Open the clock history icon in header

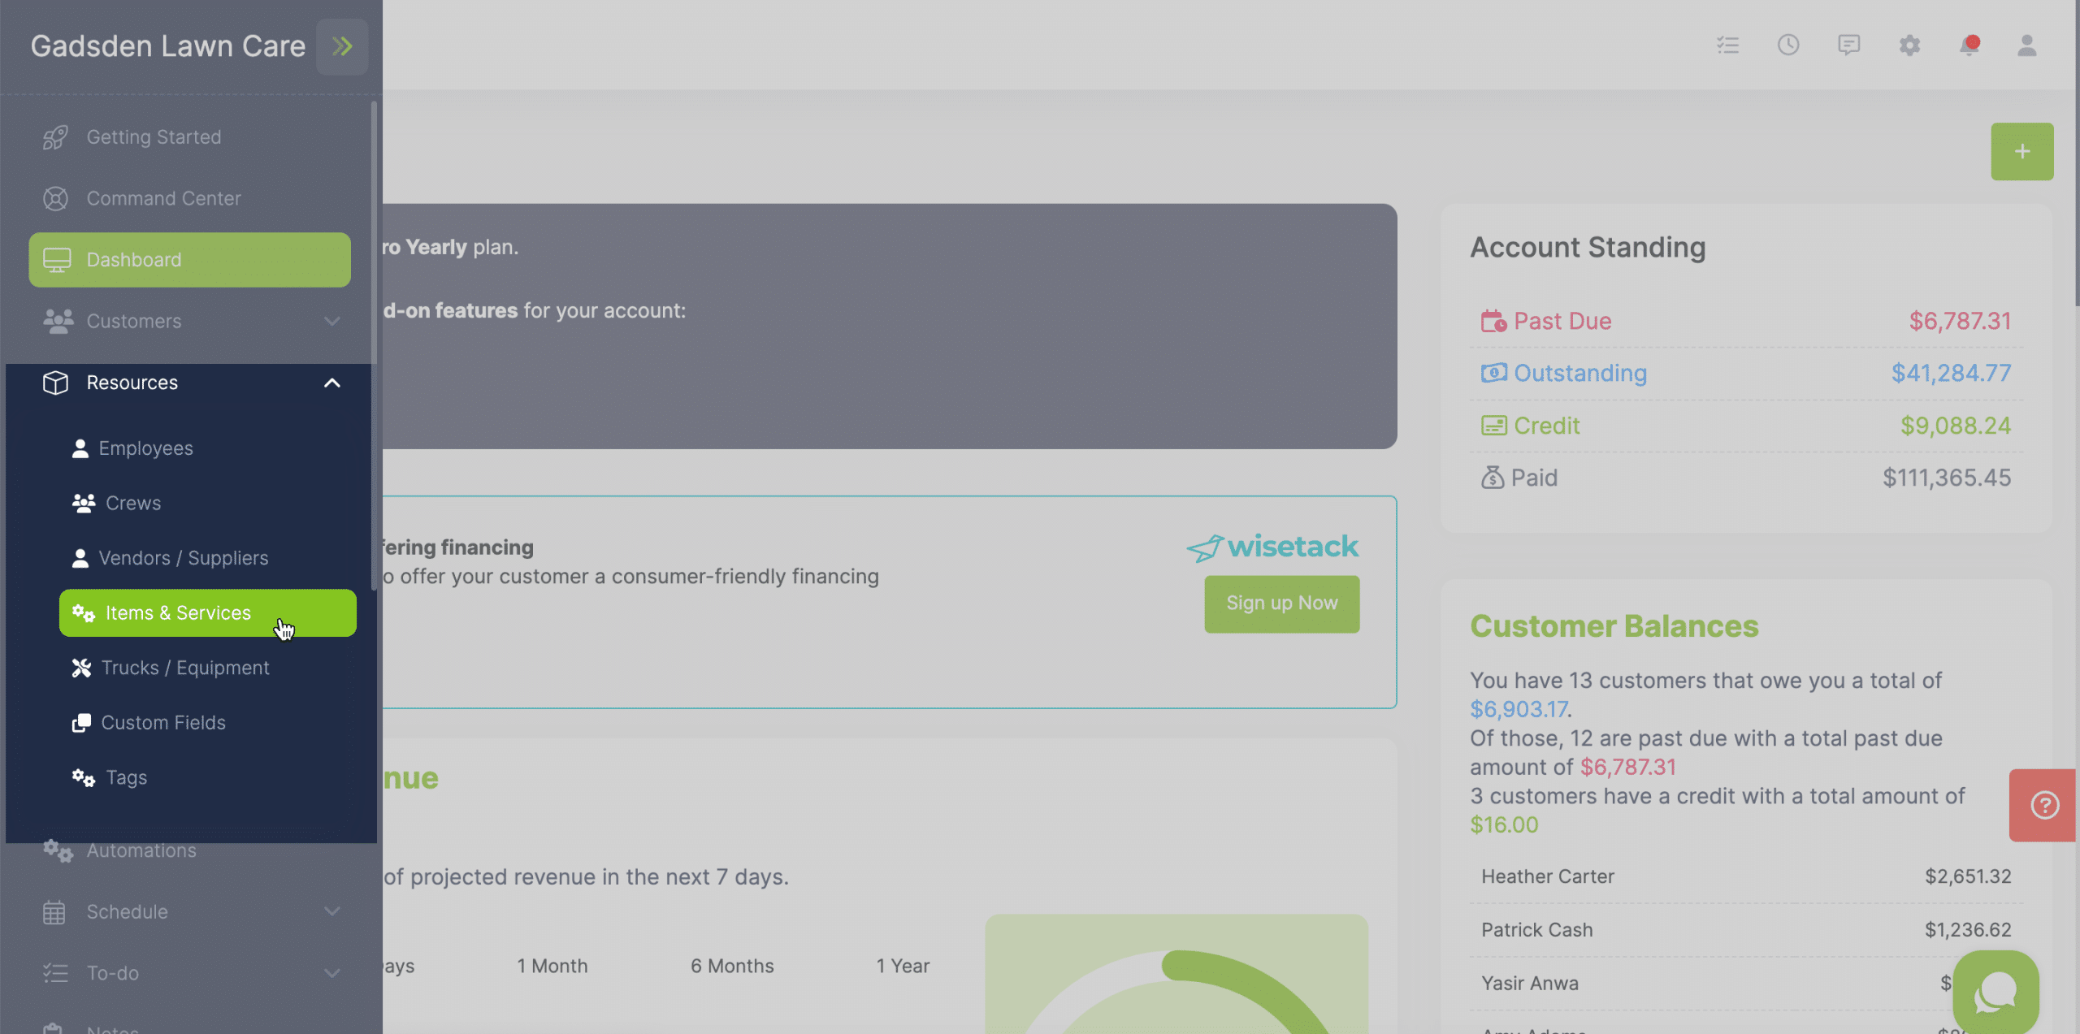pyautogui.click(x=1788, y=45)
